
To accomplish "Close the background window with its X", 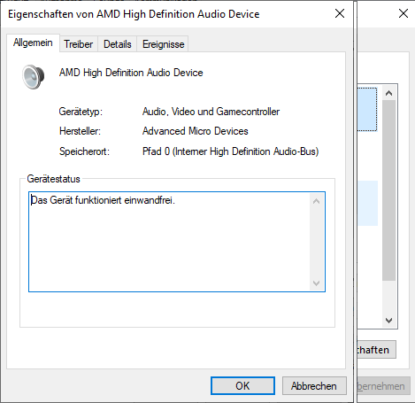I will [x=403, y=13].
